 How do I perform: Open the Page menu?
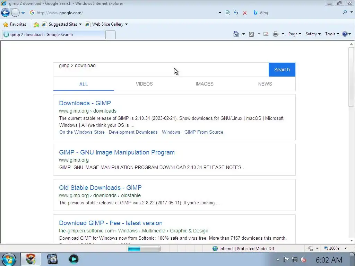click(x=295, y=34)
